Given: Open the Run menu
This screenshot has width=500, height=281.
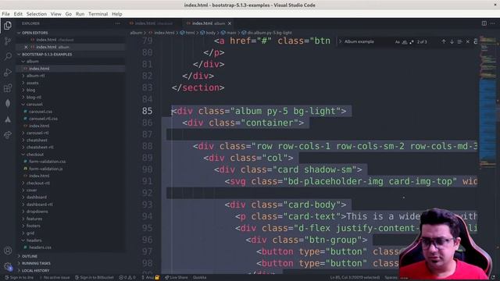Looking at the screenshot, I should click(x=80, y=14).
